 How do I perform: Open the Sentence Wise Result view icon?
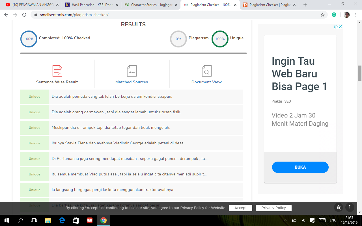click(57, 71)
